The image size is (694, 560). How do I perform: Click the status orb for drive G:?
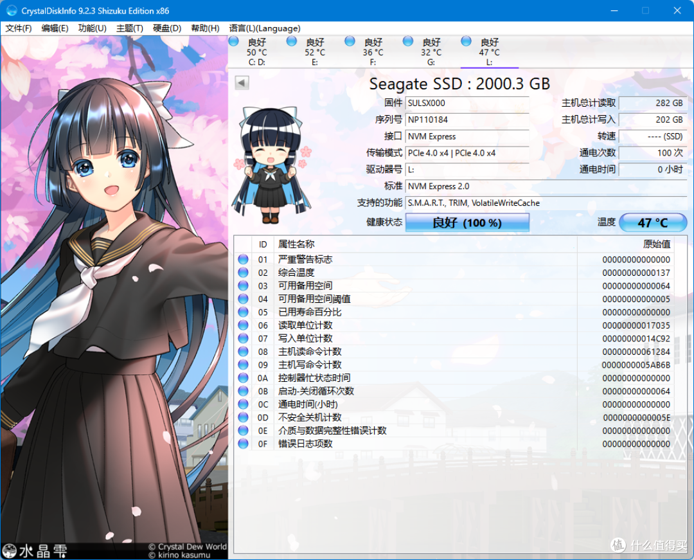pyautogui.click(x=408, y=41)
